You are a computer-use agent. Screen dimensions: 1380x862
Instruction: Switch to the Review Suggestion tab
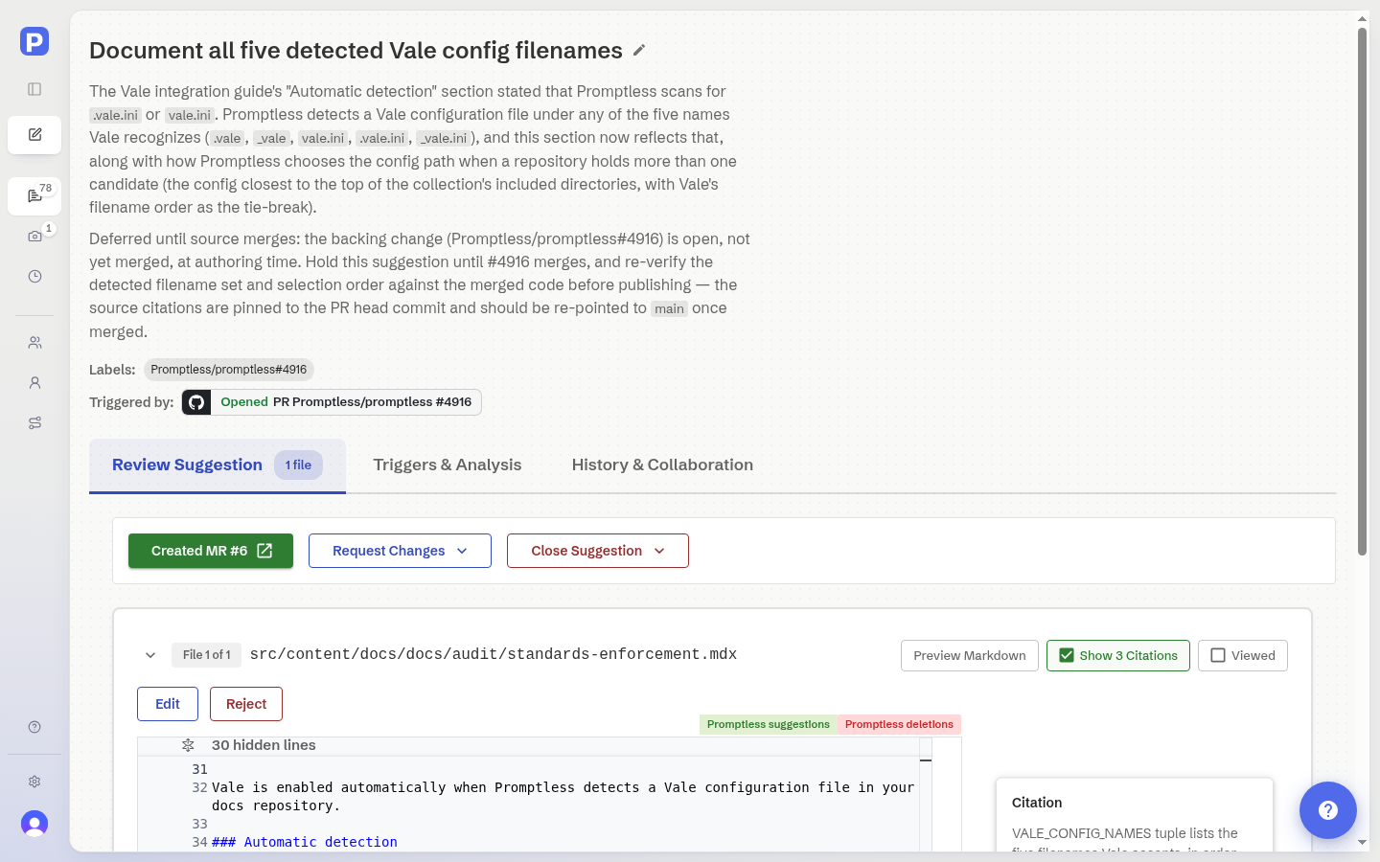(x=218, y=465)
